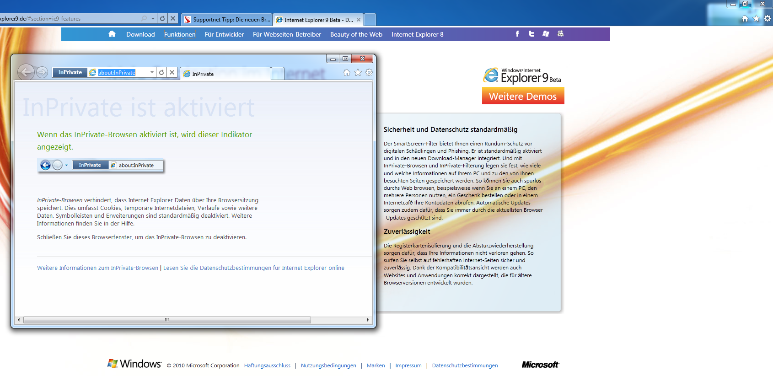The image size is (773, 376).
Task: Select the Internet Explorer 9 Beta tab
Action: pyautogui.click(x=318, y=20)
